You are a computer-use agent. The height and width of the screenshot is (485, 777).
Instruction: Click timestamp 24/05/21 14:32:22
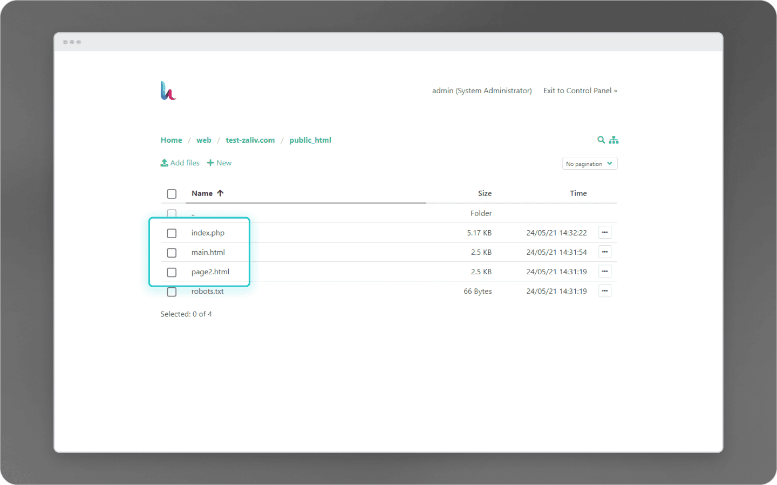tap(556, 233)
